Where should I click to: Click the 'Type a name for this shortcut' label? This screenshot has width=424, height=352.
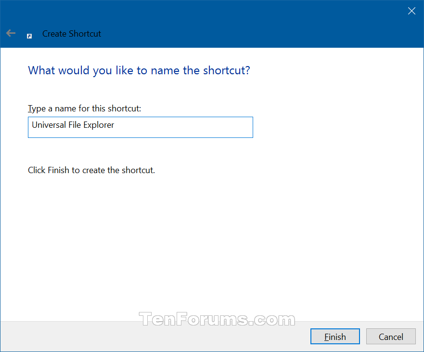point(85,108)
